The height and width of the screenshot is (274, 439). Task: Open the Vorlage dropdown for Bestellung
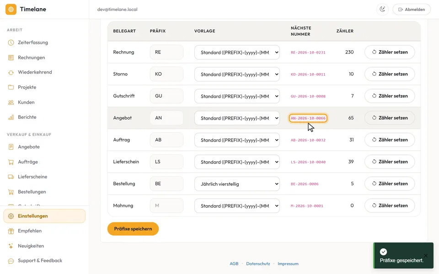click(237, 184)
